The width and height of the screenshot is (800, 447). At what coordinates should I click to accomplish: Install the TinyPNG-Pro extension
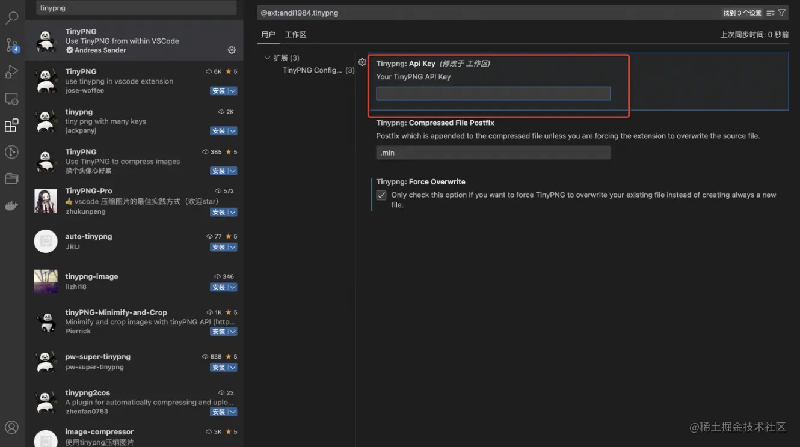coord(219,212)
